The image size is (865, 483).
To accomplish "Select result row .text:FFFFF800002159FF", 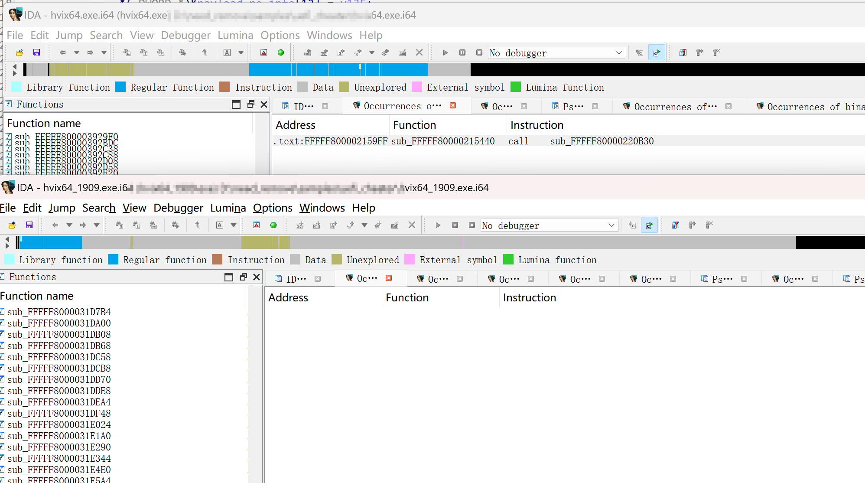I will (569, 141).
